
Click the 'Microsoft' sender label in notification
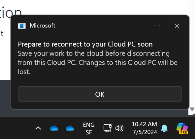tap(43, 26)
